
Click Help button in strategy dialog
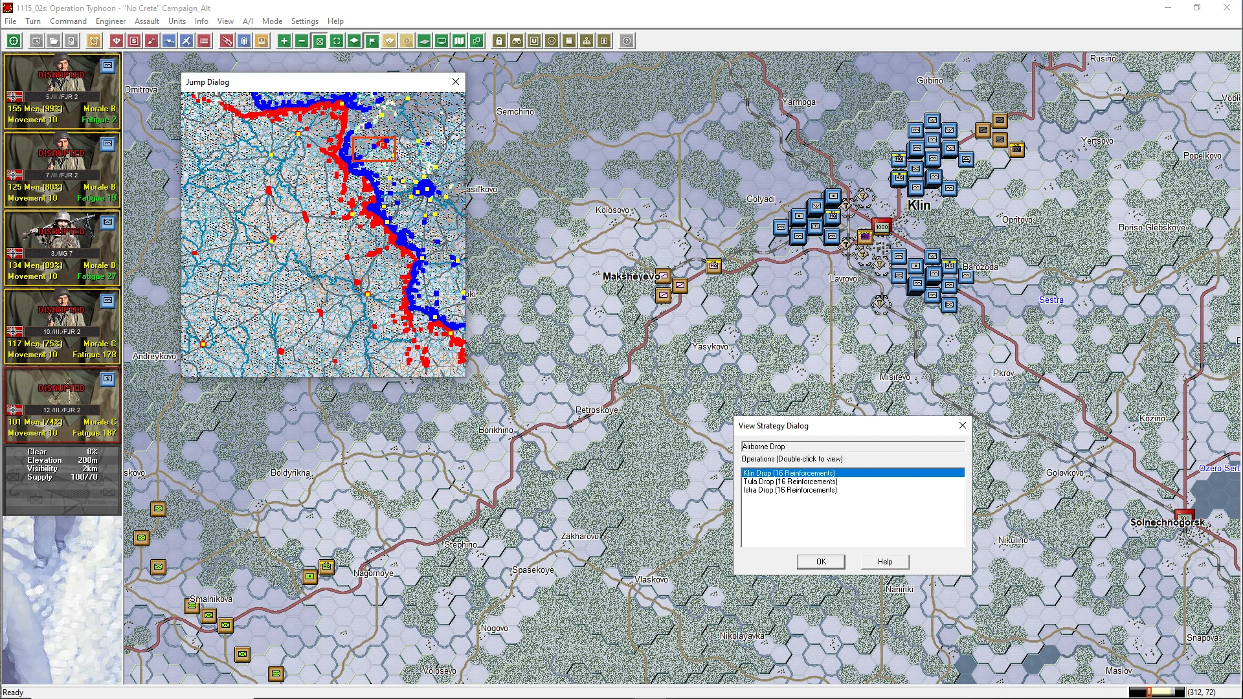[x=884, y=562]
